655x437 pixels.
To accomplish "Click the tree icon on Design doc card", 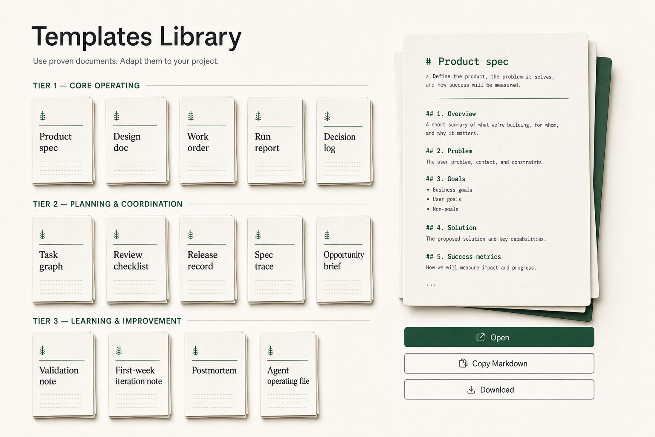I will point(116,116).
